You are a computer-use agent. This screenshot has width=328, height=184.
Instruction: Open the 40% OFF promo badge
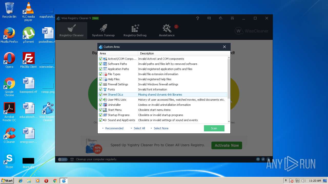pos(98,149)
